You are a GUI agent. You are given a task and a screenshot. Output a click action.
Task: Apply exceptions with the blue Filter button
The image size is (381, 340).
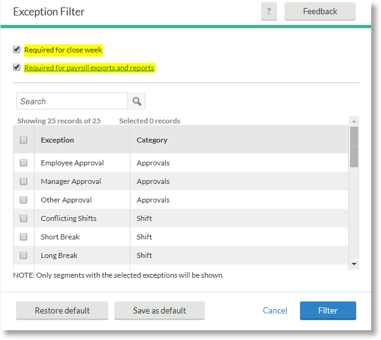coord(328,310)
